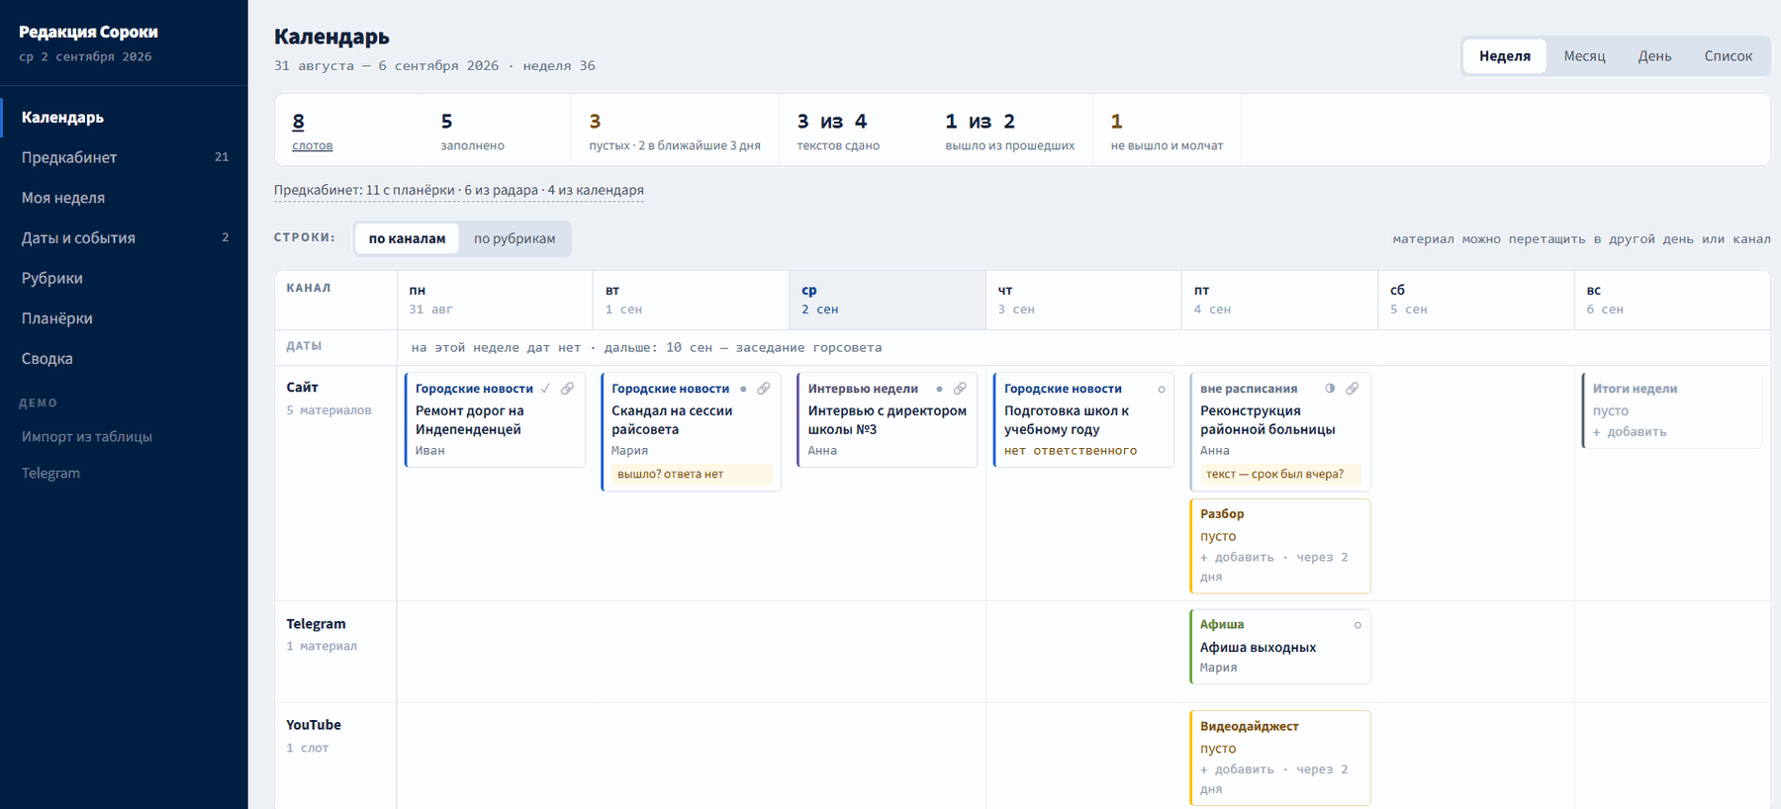Click link icon on Ремонт дорог card
The height and width of the screenshot is (809, 1781).
point(567,389)
